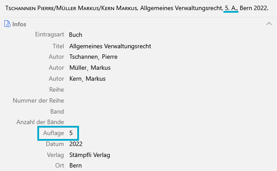Click the Eintragsart field label
This screenshot has height=171, width=277.
point(50,35)
